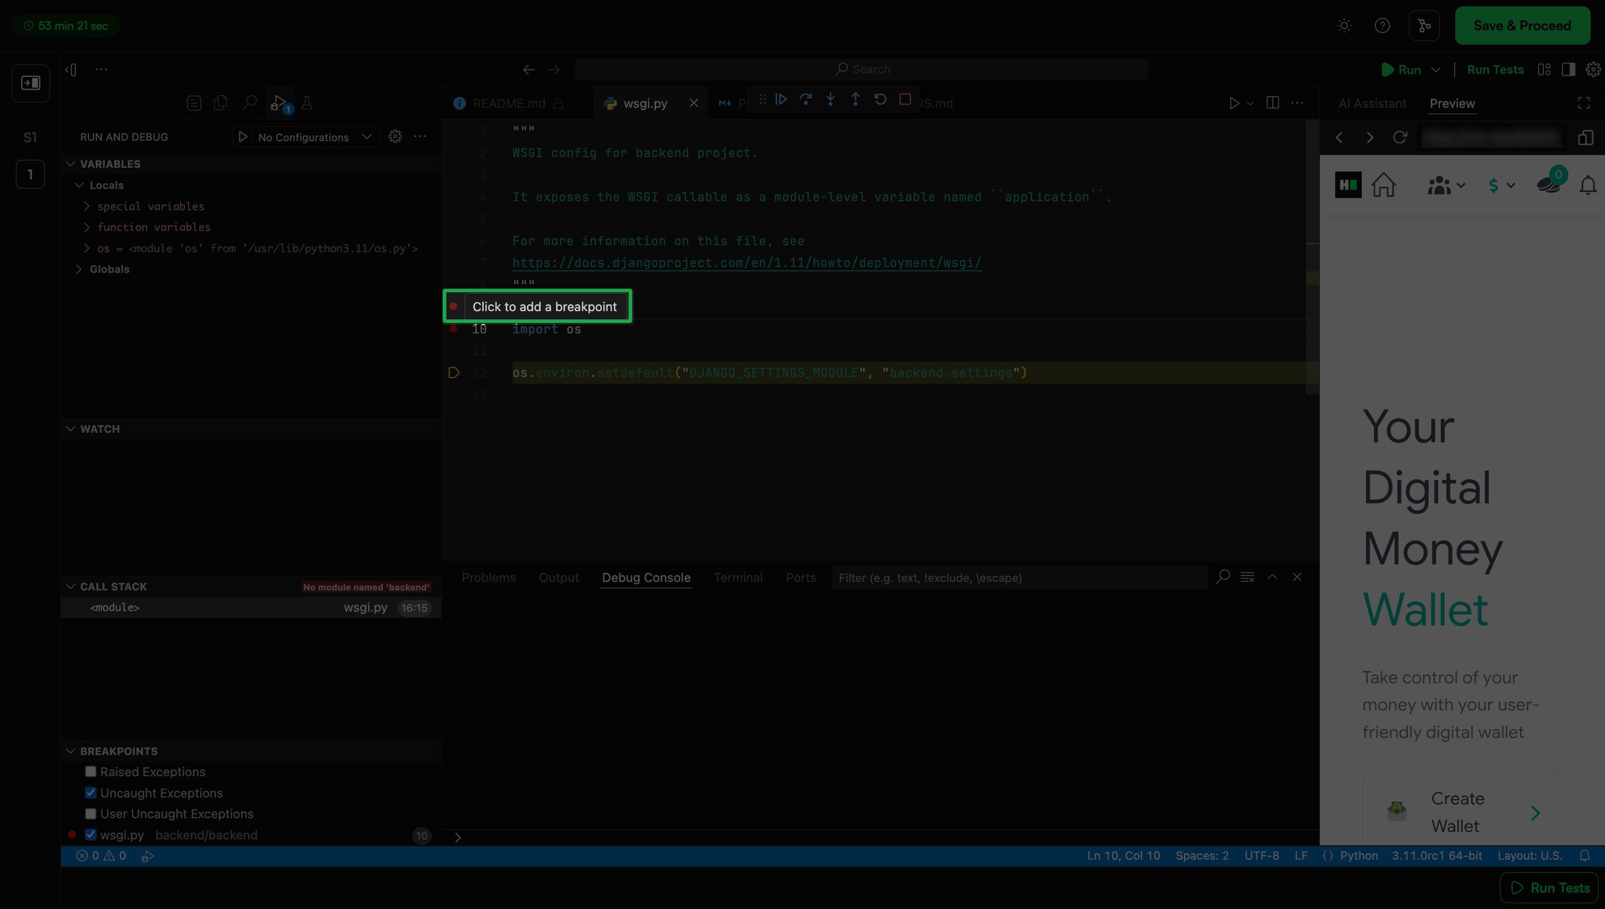Open the Testing flask icon
This screenshot has height=909, width=1605.
pos(306,103)
